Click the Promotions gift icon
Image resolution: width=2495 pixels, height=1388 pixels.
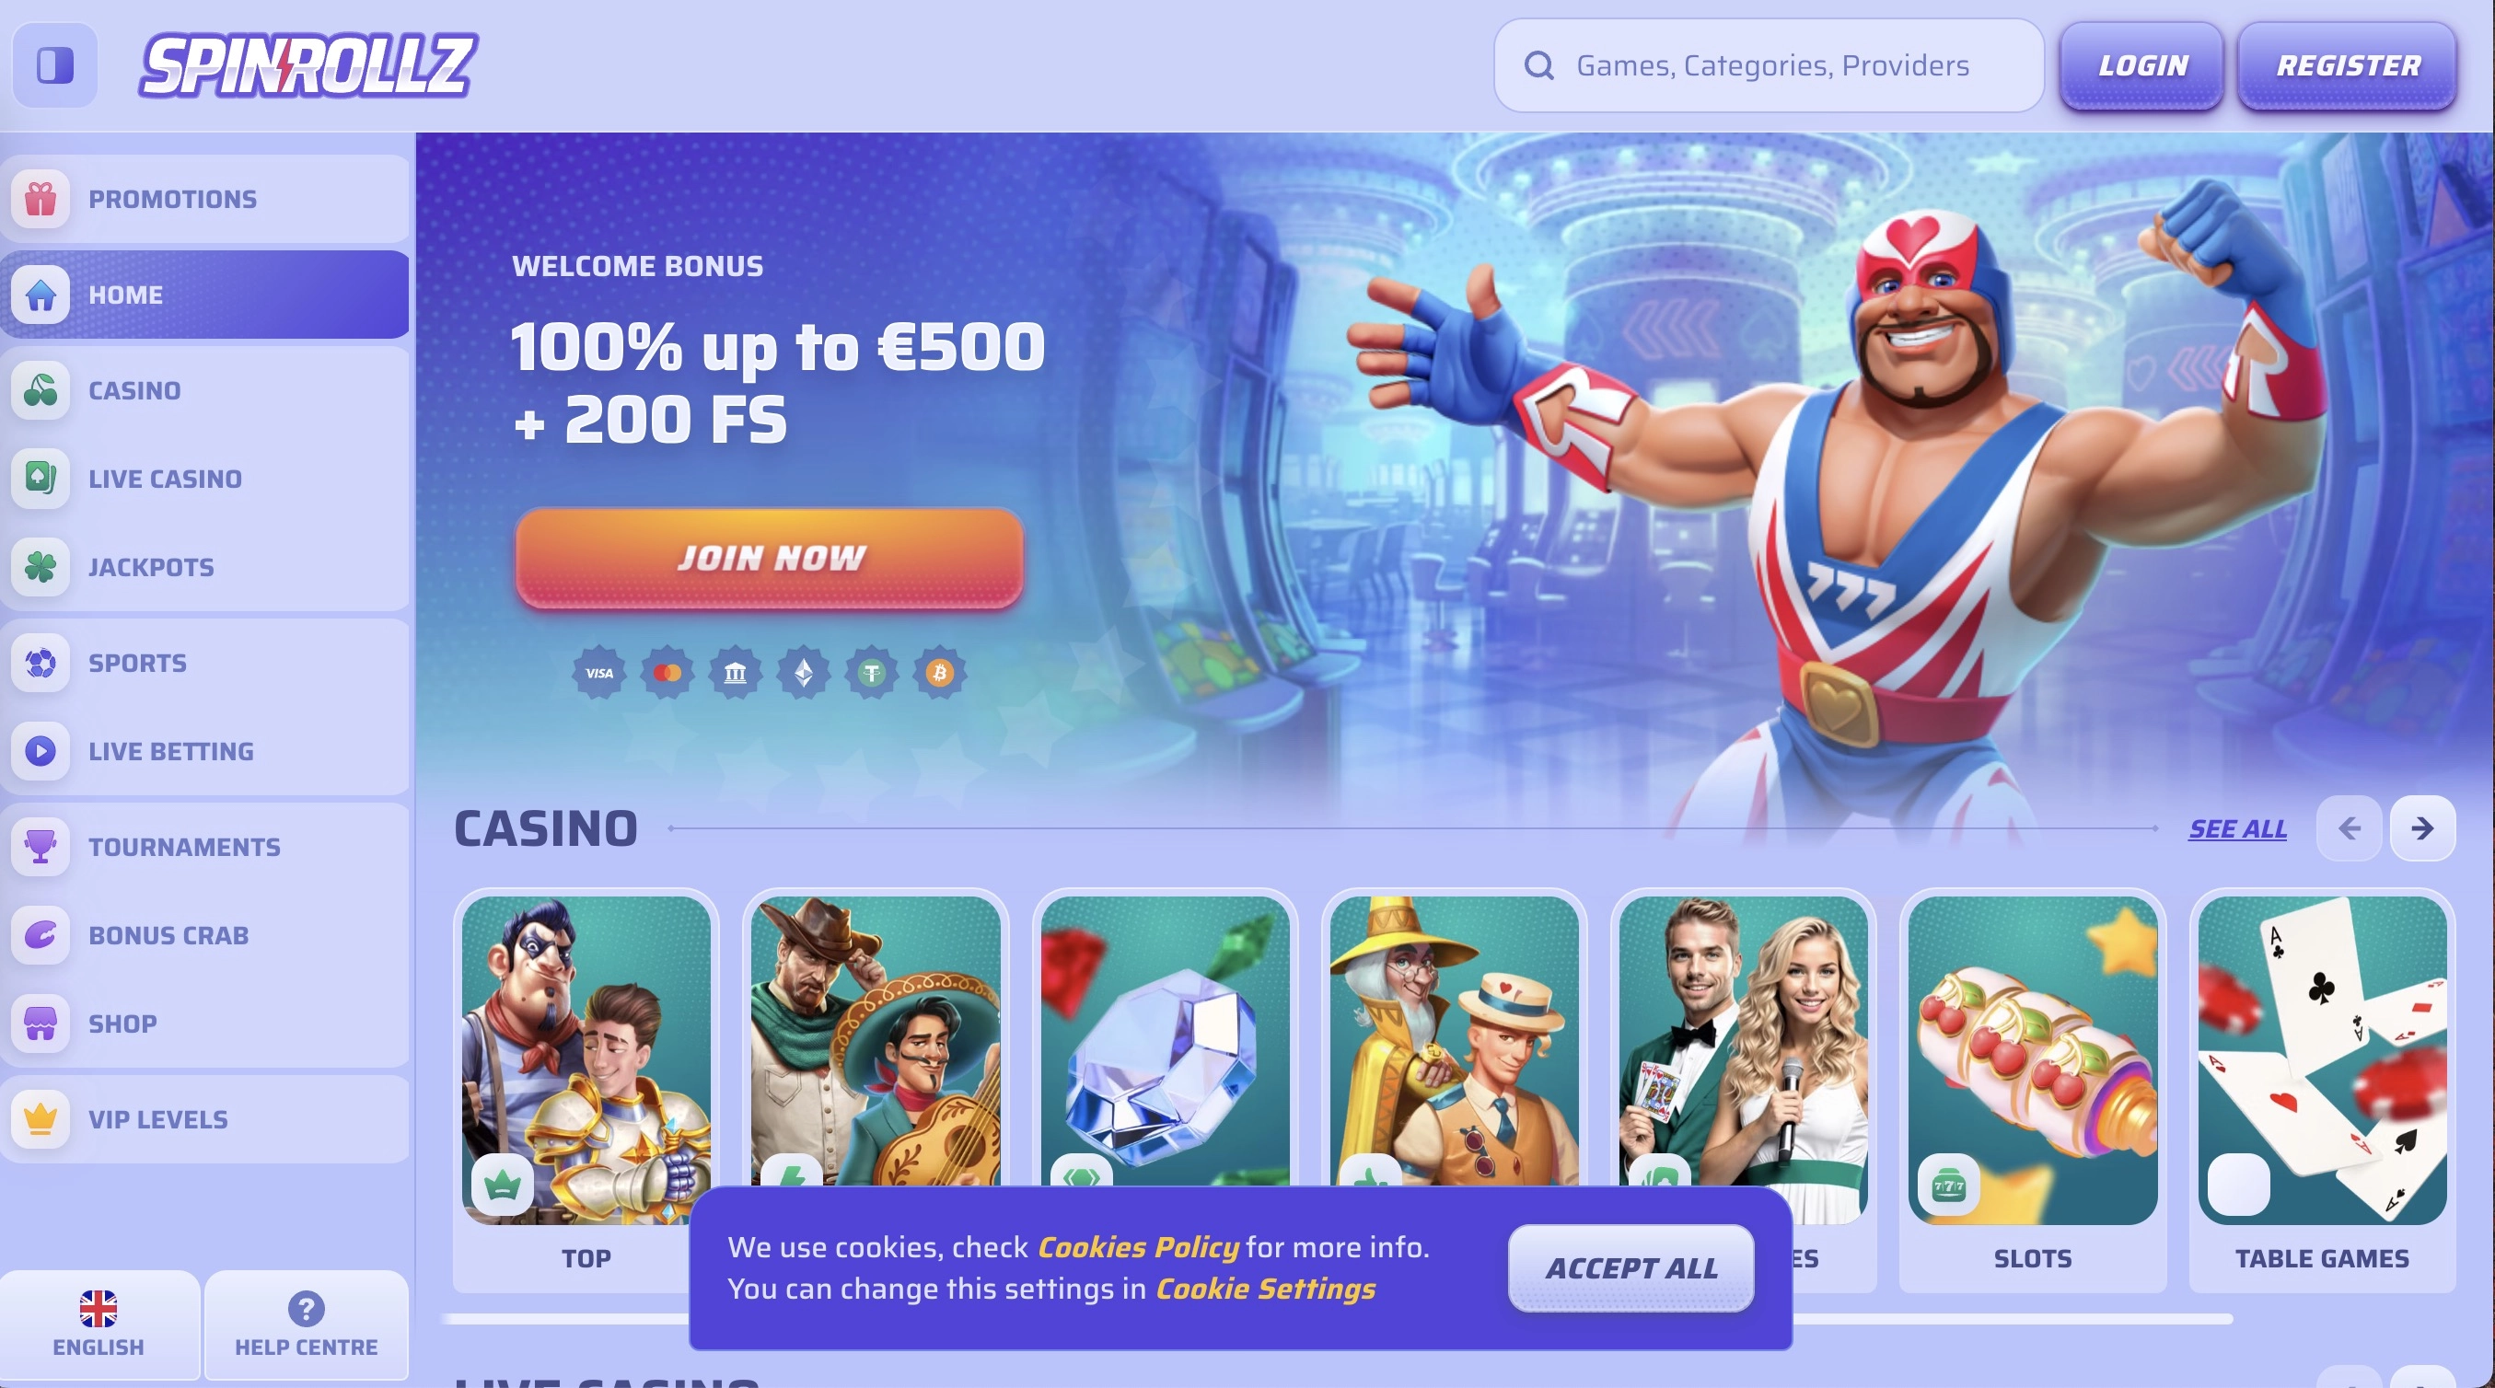(41, 199)
